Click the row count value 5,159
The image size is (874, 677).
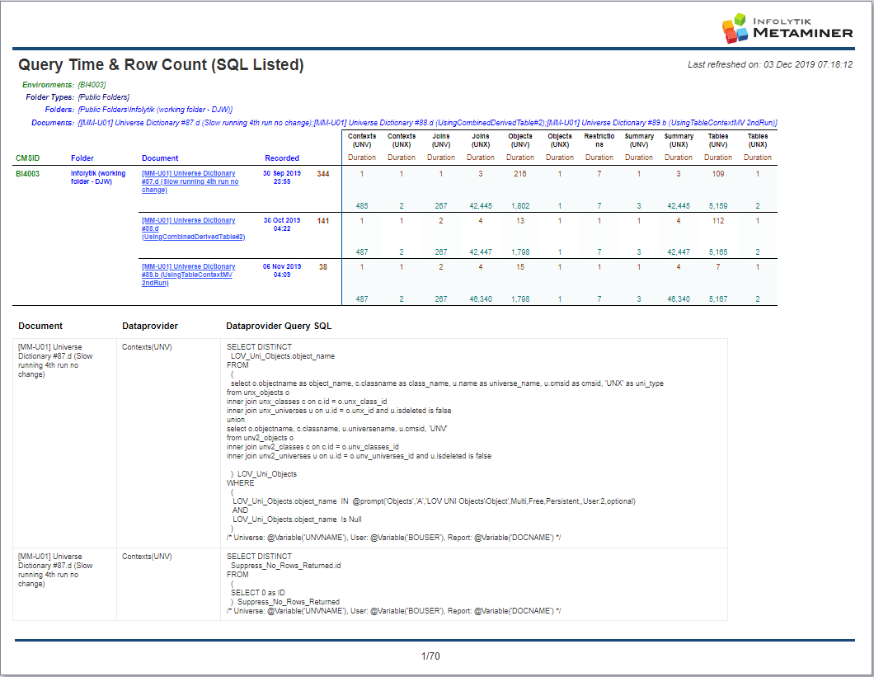coord(718,206)
